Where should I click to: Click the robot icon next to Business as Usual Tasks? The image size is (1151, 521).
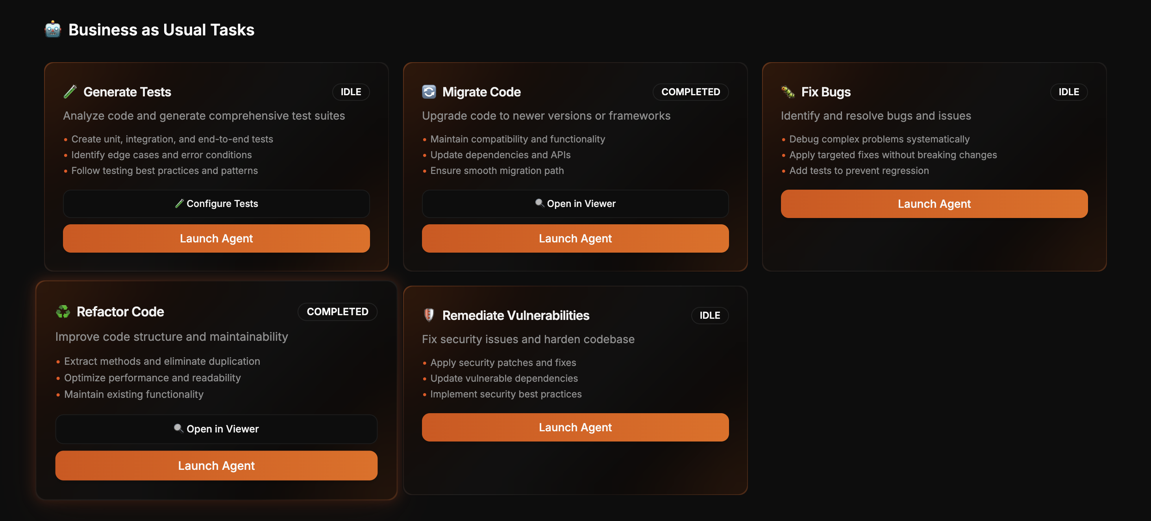(52, 30)
